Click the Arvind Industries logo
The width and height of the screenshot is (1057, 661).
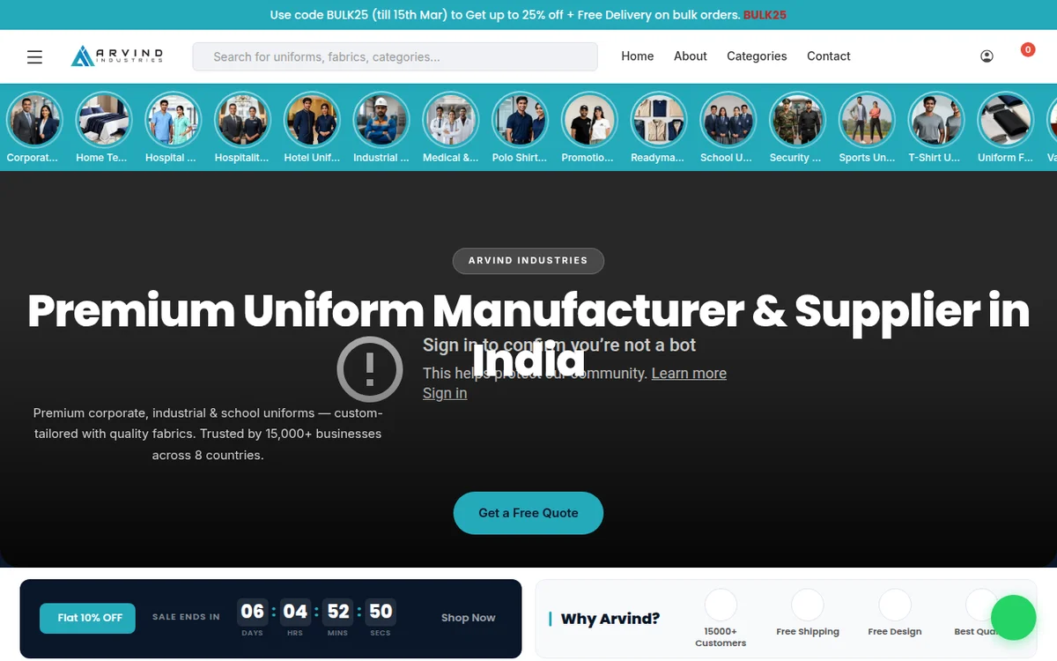[117, 56]
